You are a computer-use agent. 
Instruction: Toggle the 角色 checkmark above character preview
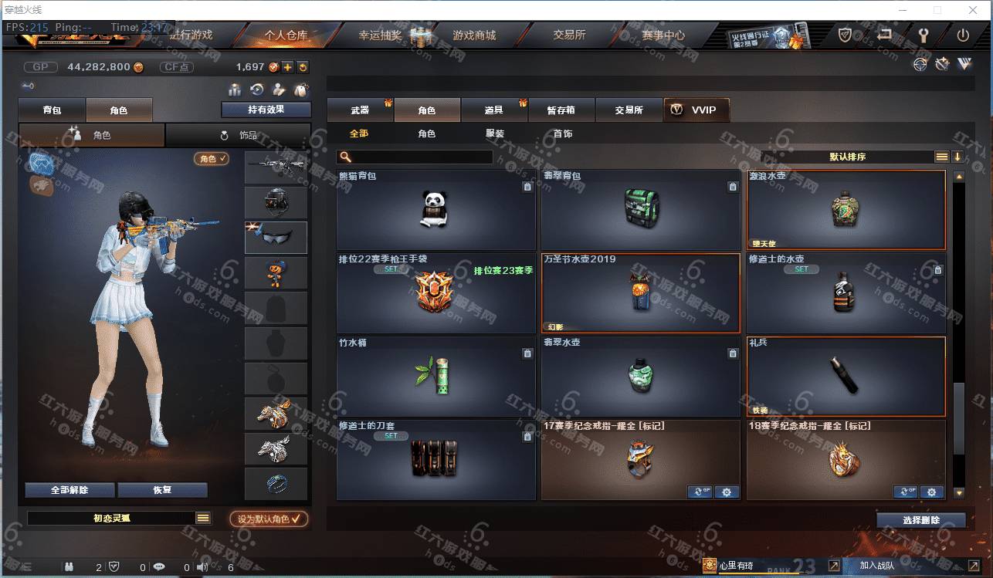tap(212, 158)
